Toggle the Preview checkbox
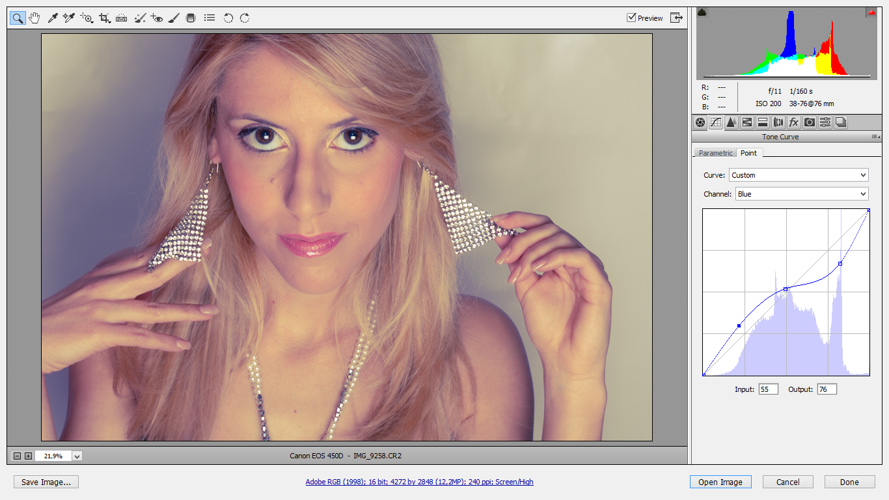 point(631,18)
